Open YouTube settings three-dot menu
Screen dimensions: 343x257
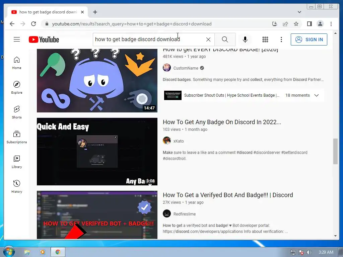[x=281, y=39]
